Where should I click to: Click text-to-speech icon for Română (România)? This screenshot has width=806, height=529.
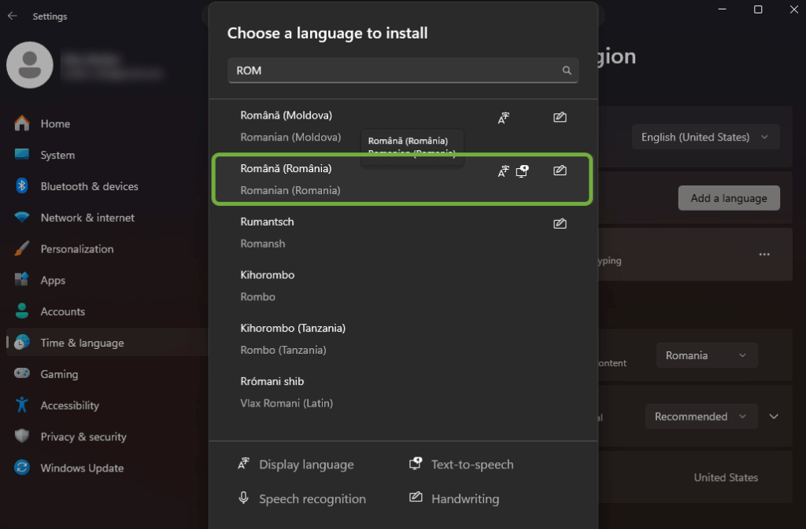pos(522,171)
